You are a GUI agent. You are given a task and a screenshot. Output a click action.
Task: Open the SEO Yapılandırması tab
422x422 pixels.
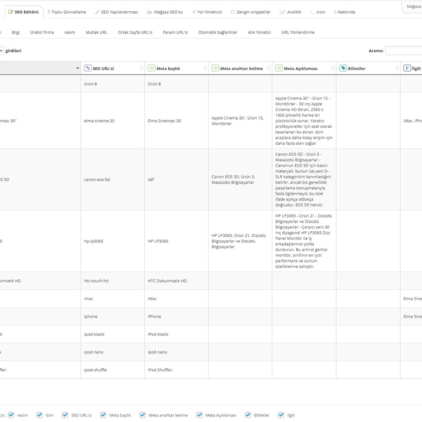click(116, 12)
